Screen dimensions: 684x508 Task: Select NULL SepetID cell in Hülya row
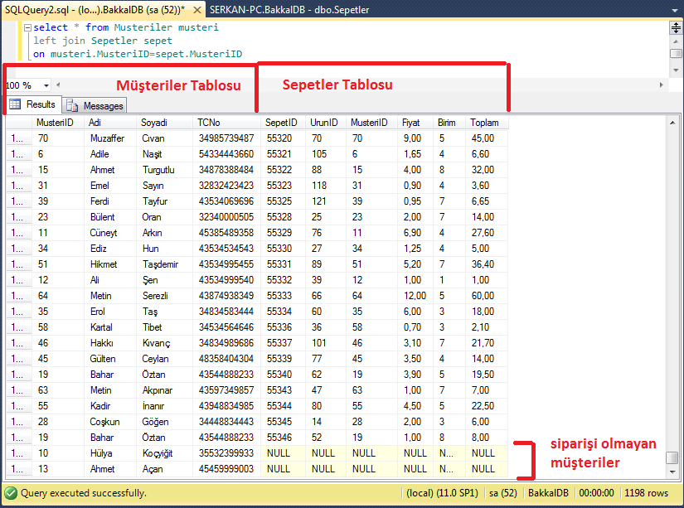[x=283, y=453]
